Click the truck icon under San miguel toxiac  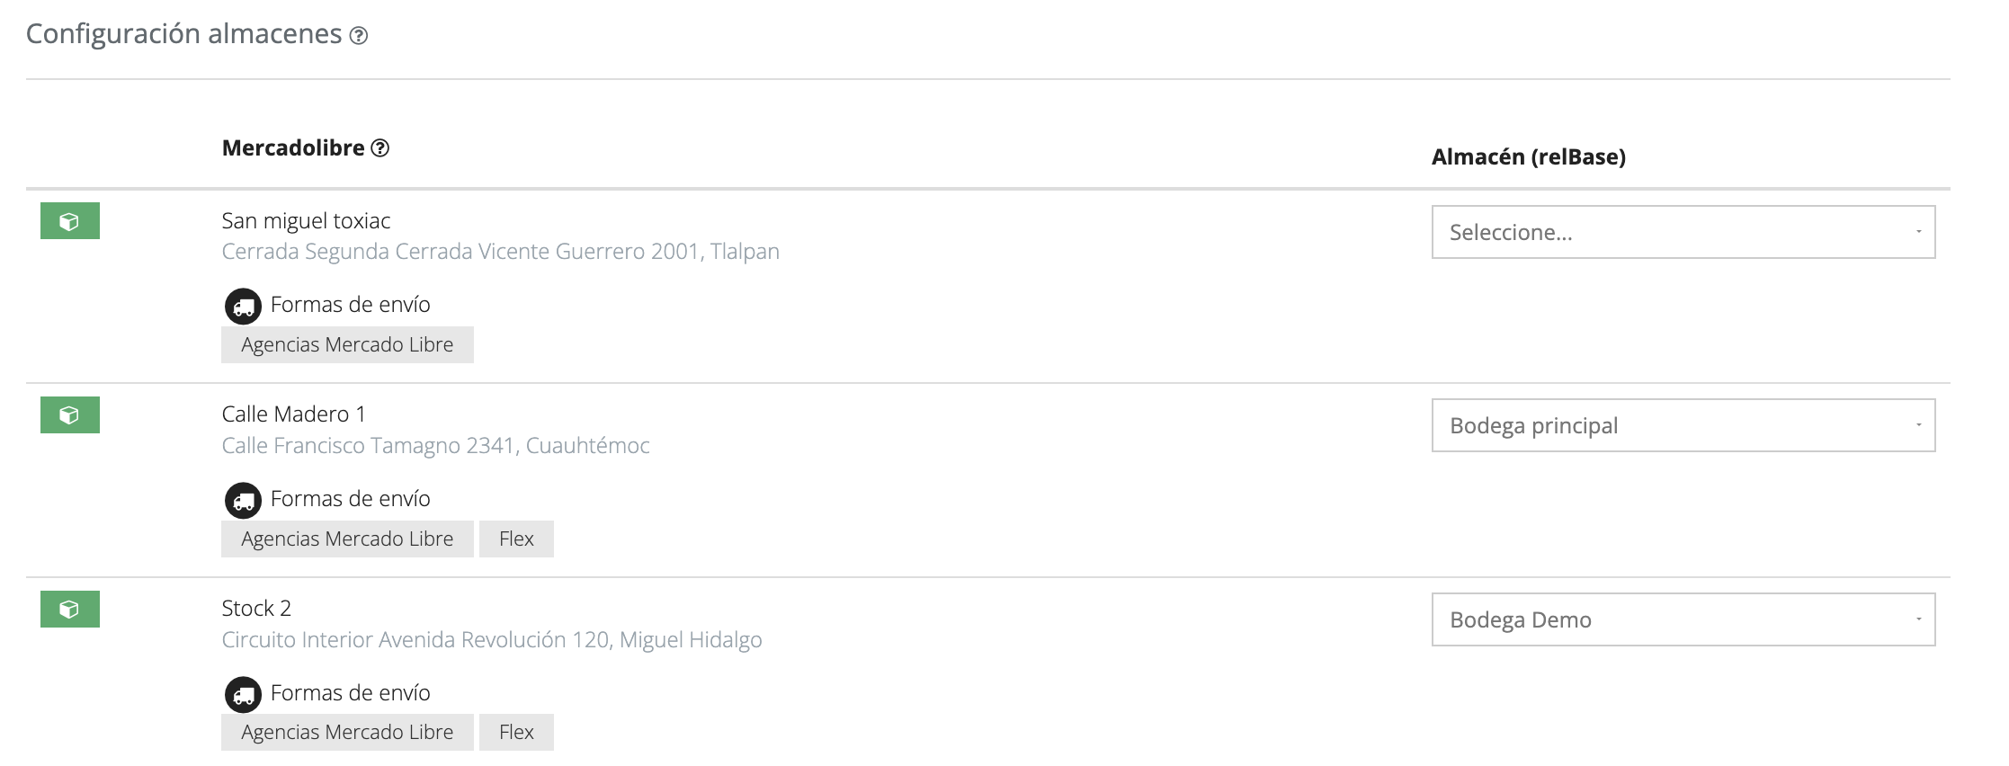(x=243, y=306)
